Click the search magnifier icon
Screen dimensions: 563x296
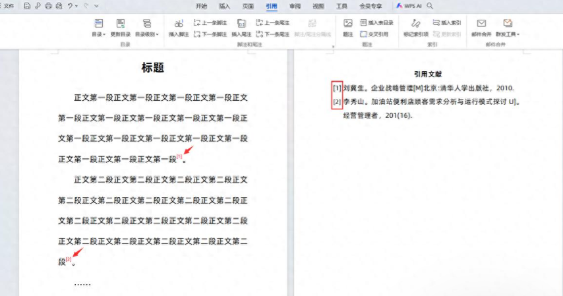point(430,6)
